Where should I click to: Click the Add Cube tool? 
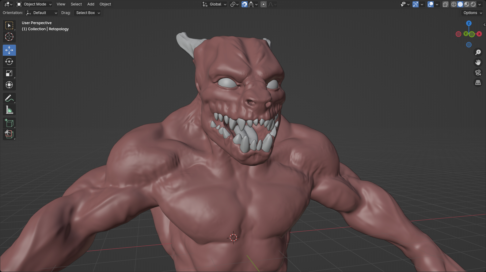(9, 123)
